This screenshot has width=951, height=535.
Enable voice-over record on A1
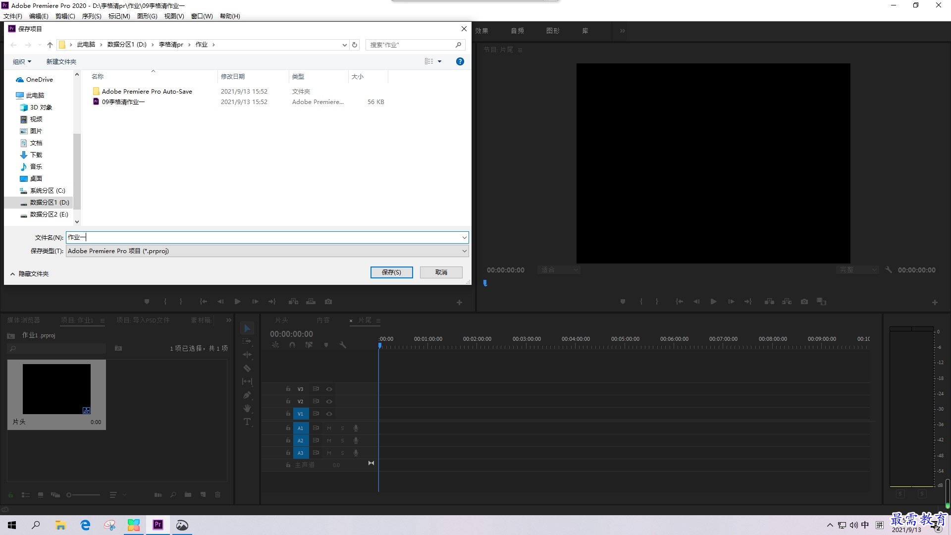tap(356, 428)
